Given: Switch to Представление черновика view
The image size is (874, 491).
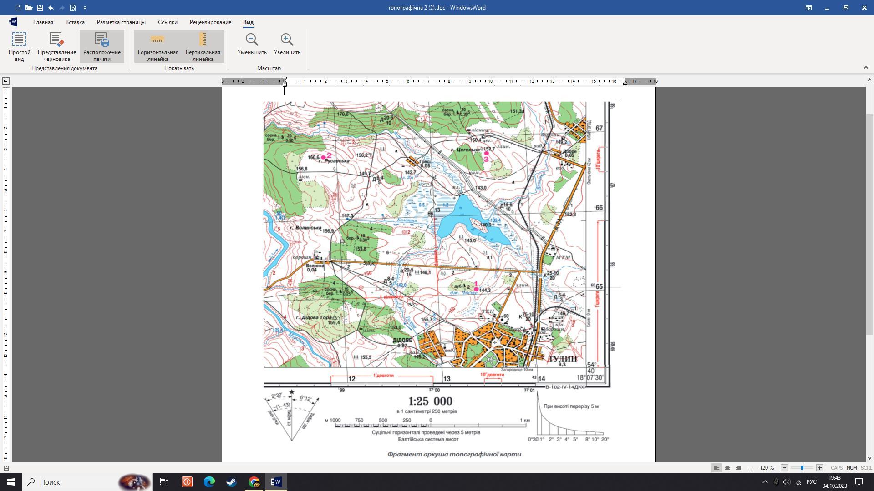Looking at the screenshot, I should (x=57, y=46).
